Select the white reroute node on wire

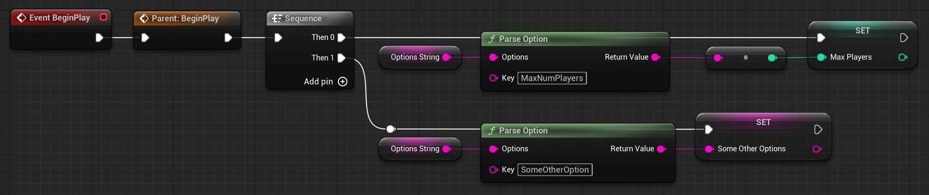point(390,129)
